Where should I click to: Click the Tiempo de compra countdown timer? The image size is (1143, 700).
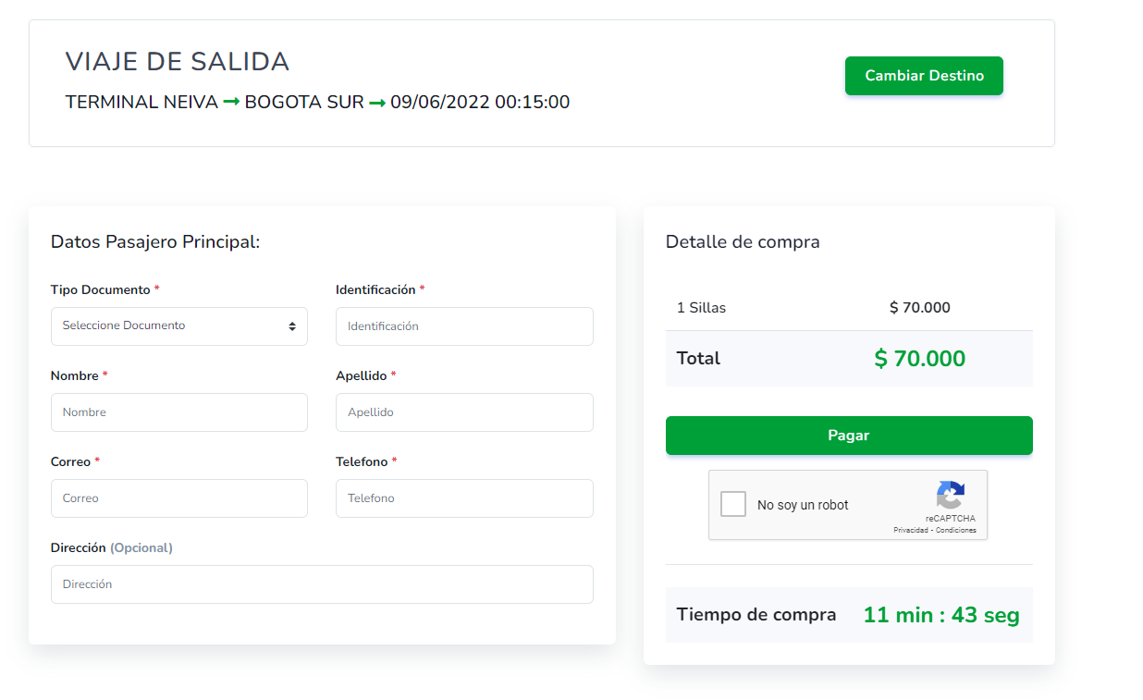[x=940, y=615]
